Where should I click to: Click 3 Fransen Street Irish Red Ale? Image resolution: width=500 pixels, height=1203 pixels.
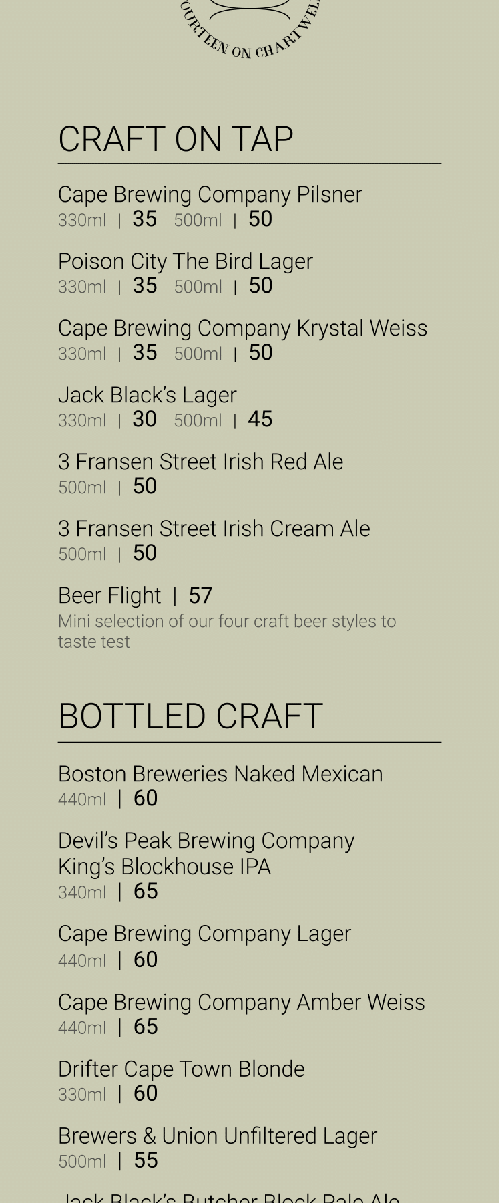200,462
